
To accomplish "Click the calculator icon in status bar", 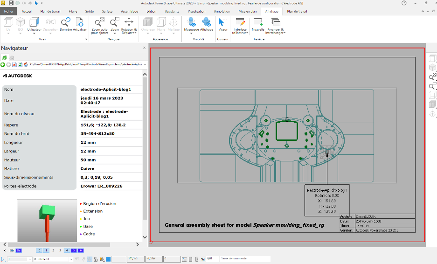I will click(x=191, y=259).
